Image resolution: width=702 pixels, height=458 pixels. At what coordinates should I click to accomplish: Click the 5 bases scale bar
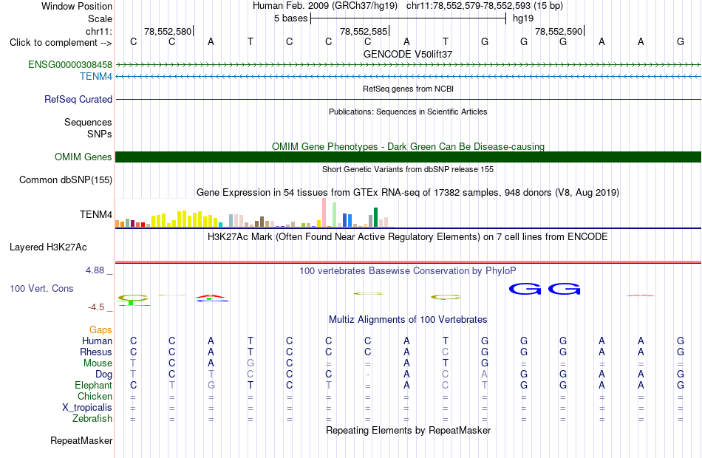tap(408, 18)
